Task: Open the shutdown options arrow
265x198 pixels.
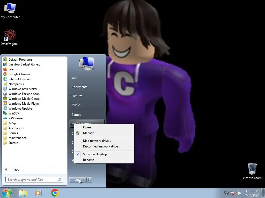Action: pyautogui.click(x=89, y=180)
